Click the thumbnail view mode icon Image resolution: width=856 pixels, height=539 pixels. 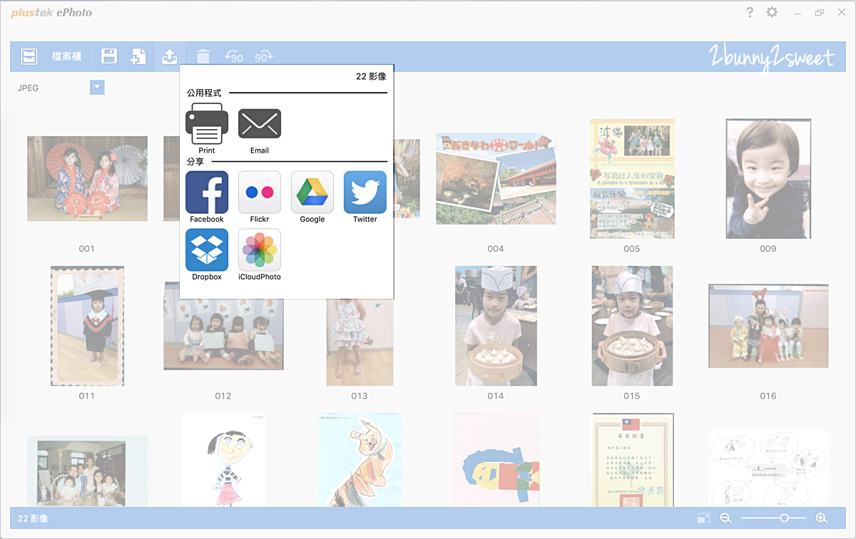tap(703, 518)
